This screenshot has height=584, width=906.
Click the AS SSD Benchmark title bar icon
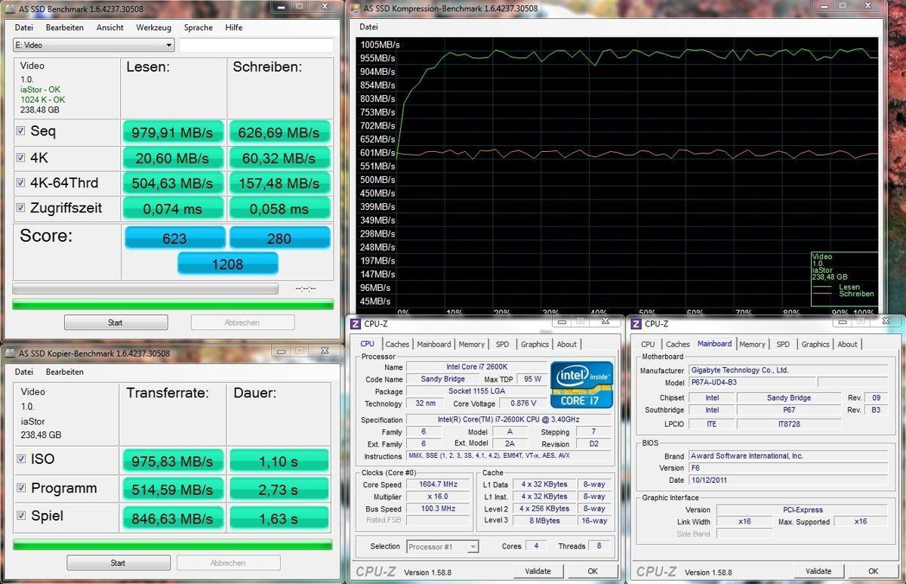11,8
